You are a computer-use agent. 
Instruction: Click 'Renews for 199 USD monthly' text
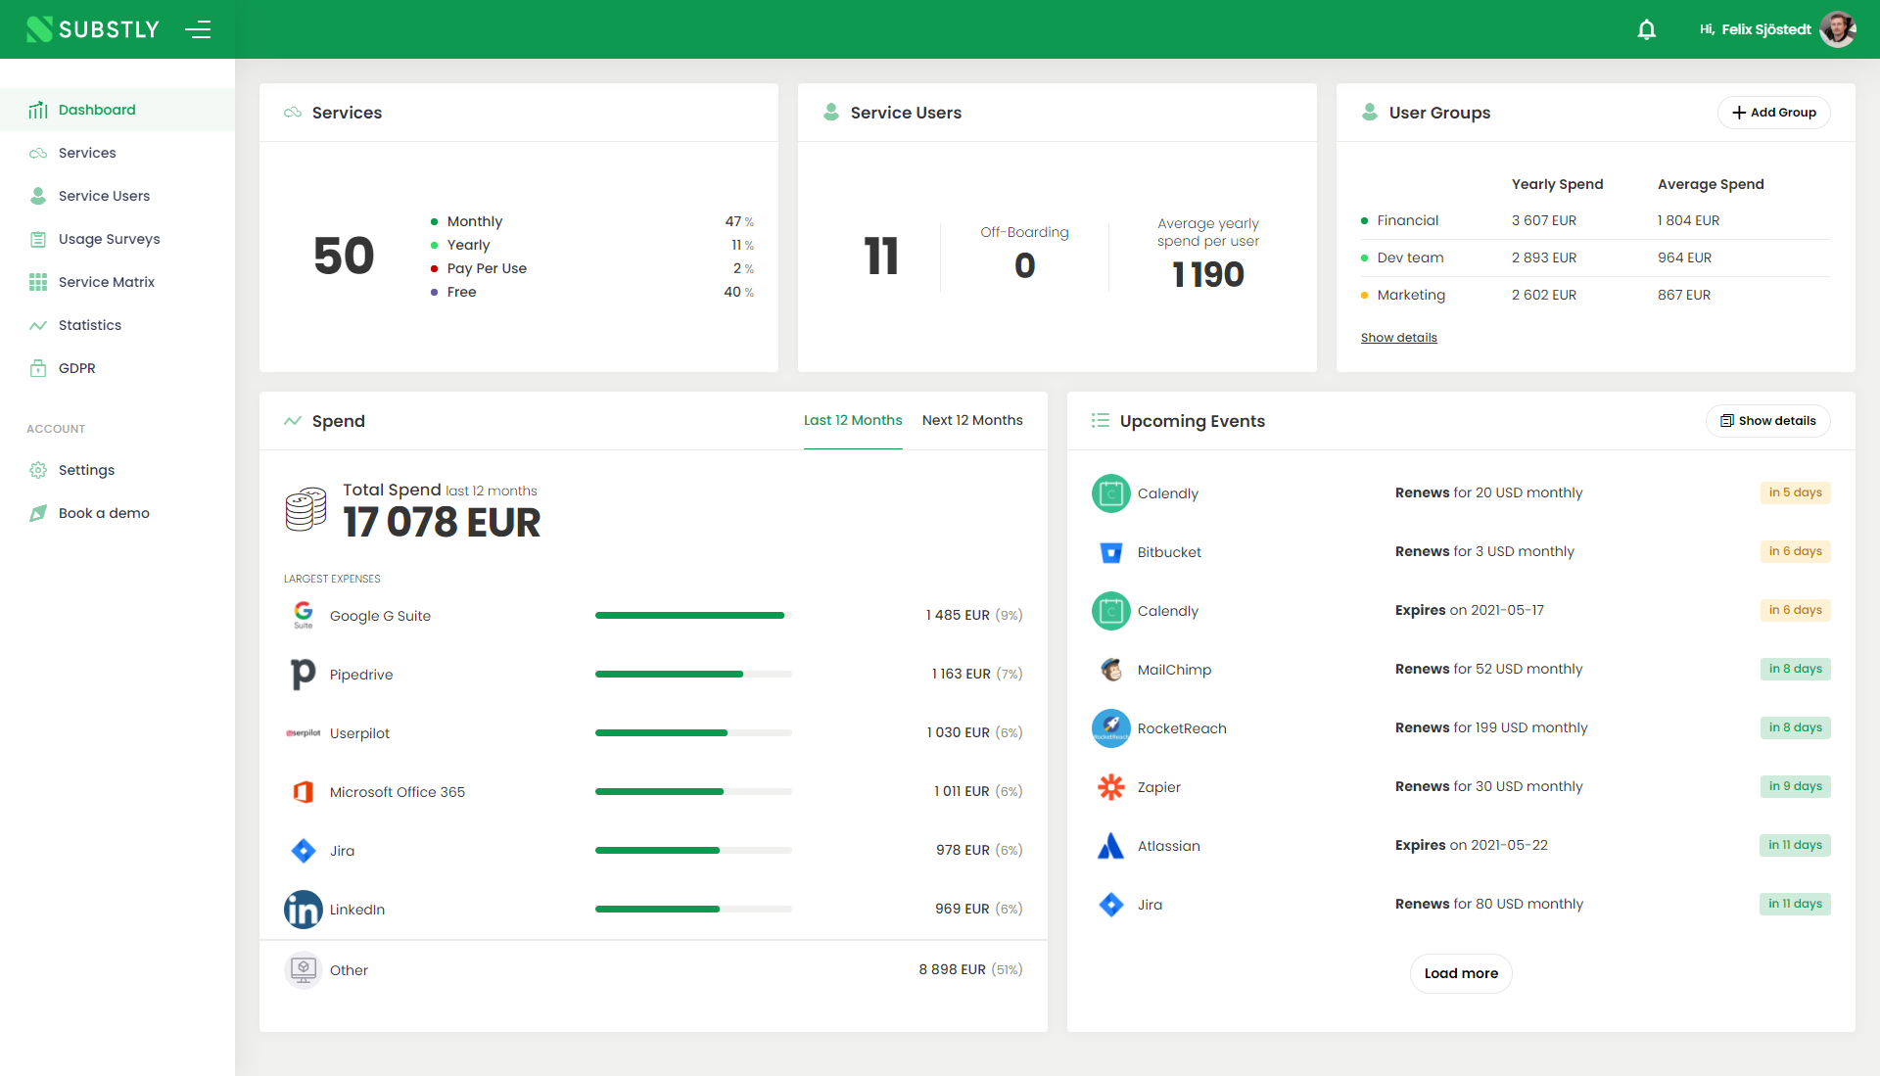pos(1491,727)
